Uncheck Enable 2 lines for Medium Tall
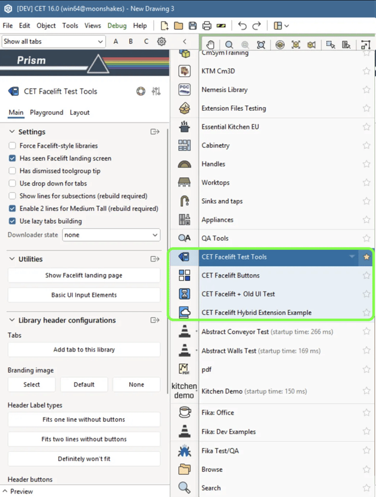Image resolution: width=376 pixels, height=497 pixels. point(13,209)
